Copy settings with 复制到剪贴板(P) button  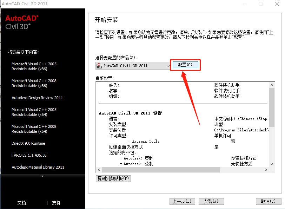tap(113, 178)
